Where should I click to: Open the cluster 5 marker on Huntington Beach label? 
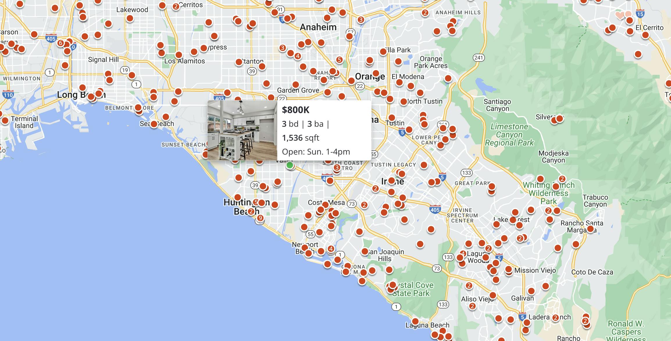pos(256,202)
